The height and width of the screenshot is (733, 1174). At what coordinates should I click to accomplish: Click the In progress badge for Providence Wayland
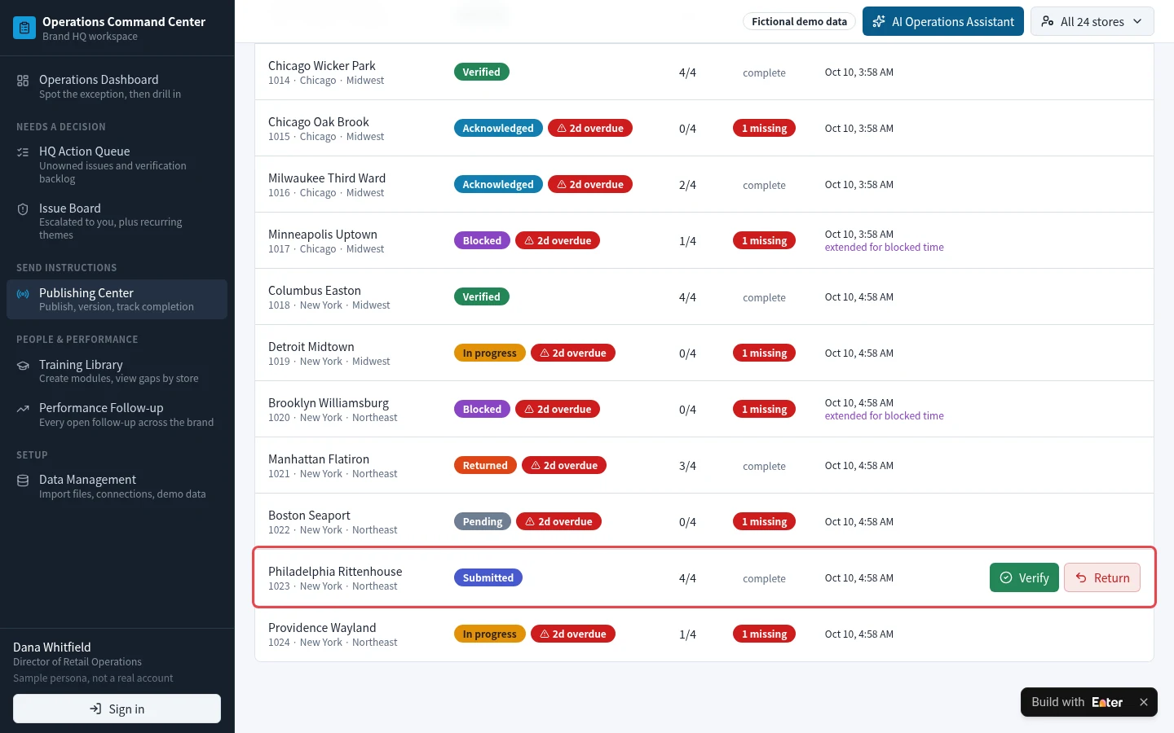click(x=489, y=634)
